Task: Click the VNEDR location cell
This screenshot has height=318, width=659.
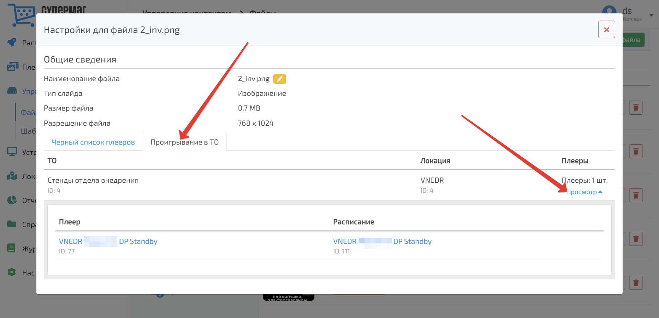Action: (432, 180)
